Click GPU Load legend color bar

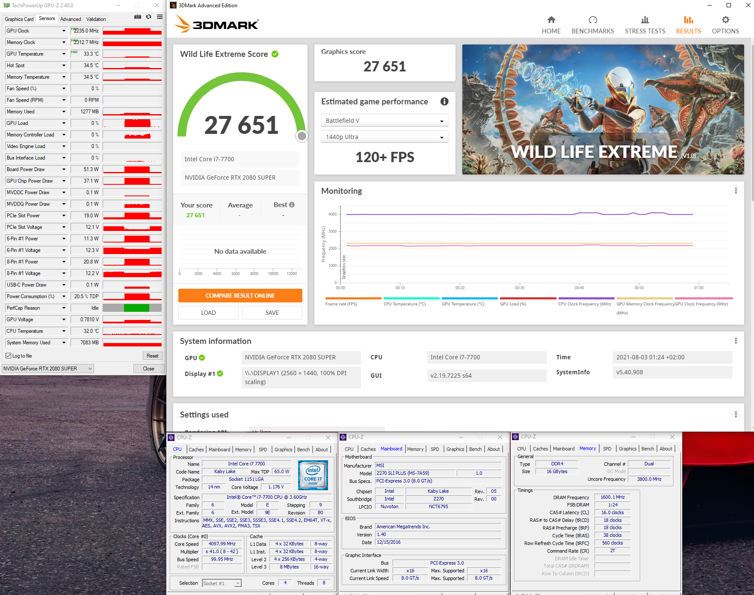pyautogui.click(x=528, y=298)
